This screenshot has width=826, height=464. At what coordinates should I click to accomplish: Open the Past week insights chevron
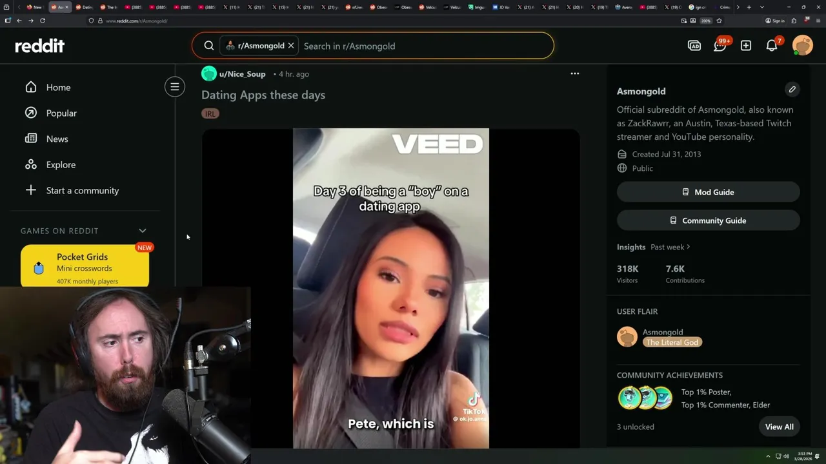tap(689, 247)
